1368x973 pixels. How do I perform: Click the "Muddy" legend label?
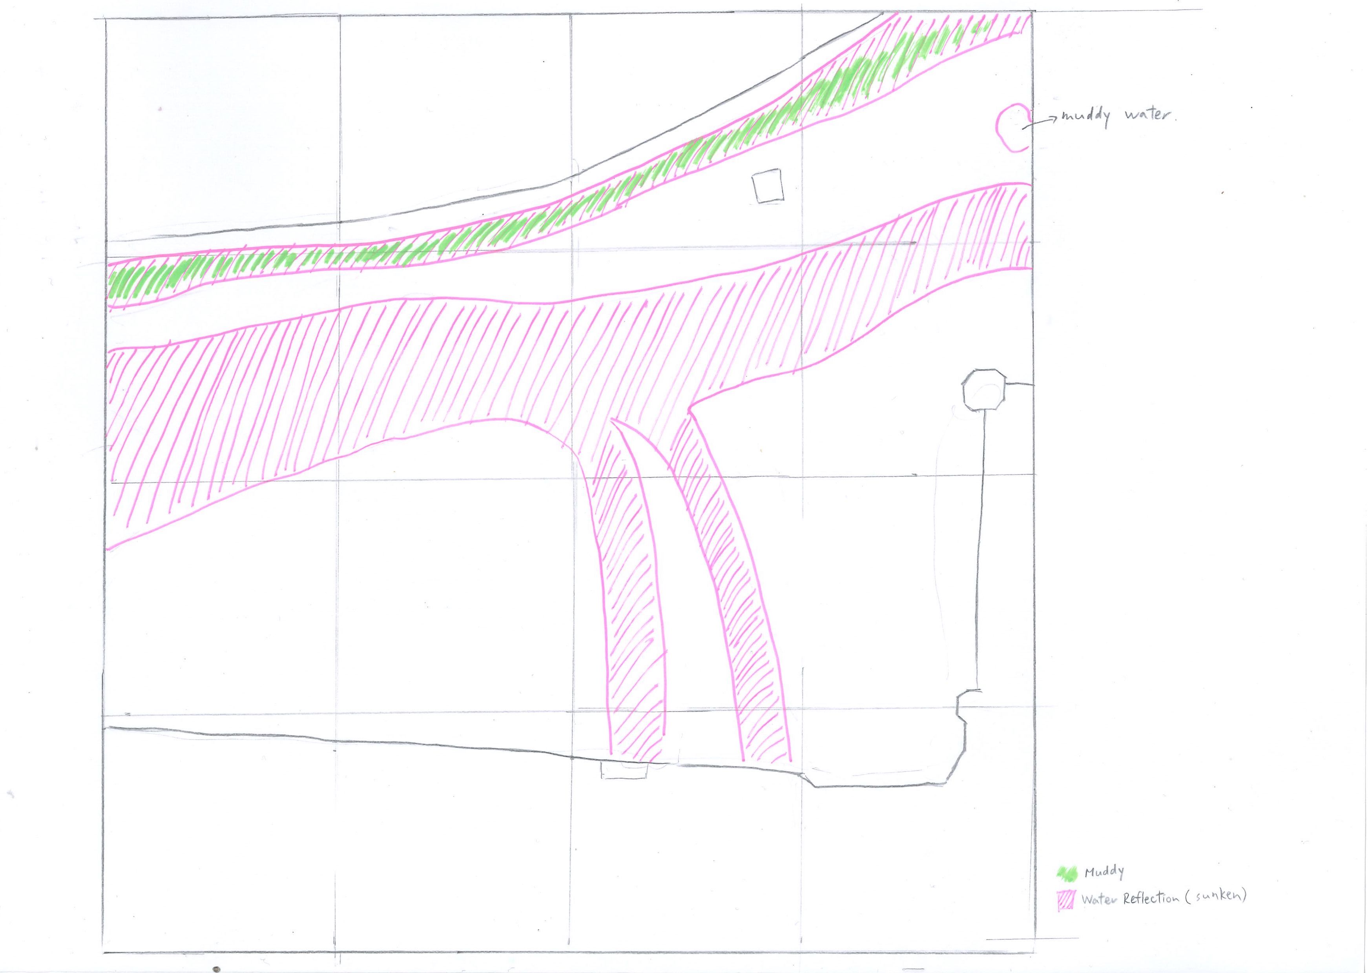coord(1104,872)
